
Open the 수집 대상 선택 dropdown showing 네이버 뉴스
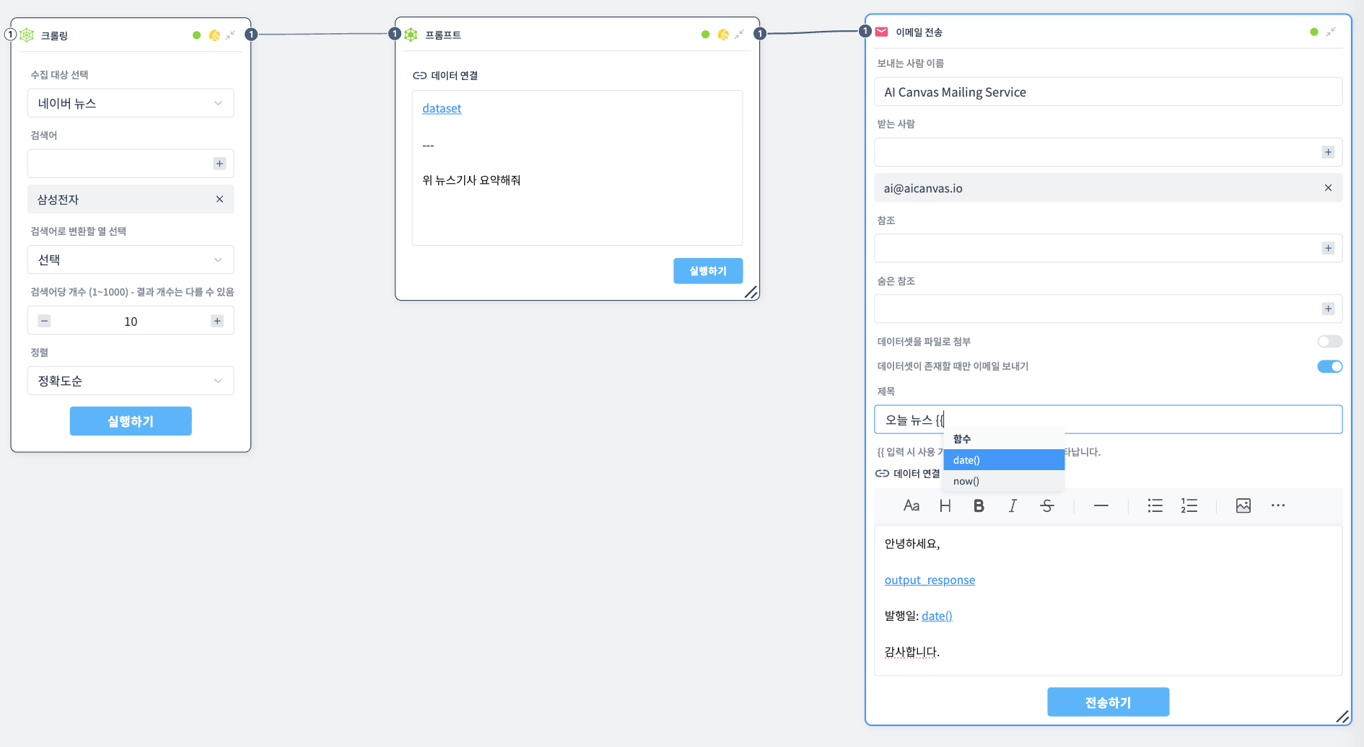131,102
